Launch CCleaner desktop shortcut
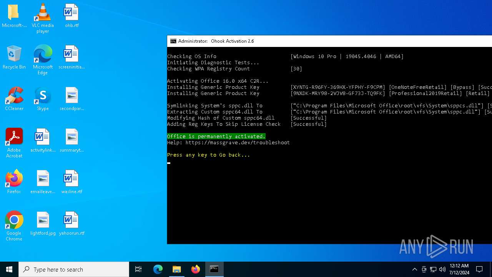 [x=14, y=99]
